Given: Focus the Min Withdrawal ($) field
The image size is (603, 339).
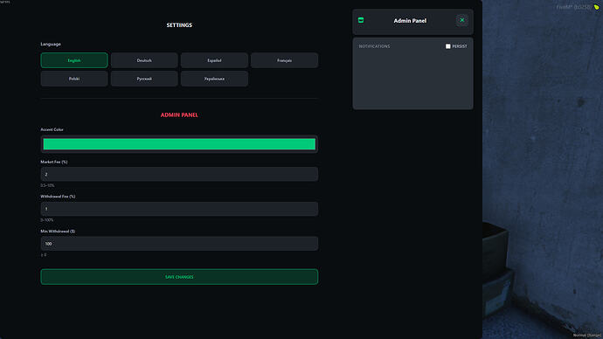Looking at the screenshot, I should 179,244.
